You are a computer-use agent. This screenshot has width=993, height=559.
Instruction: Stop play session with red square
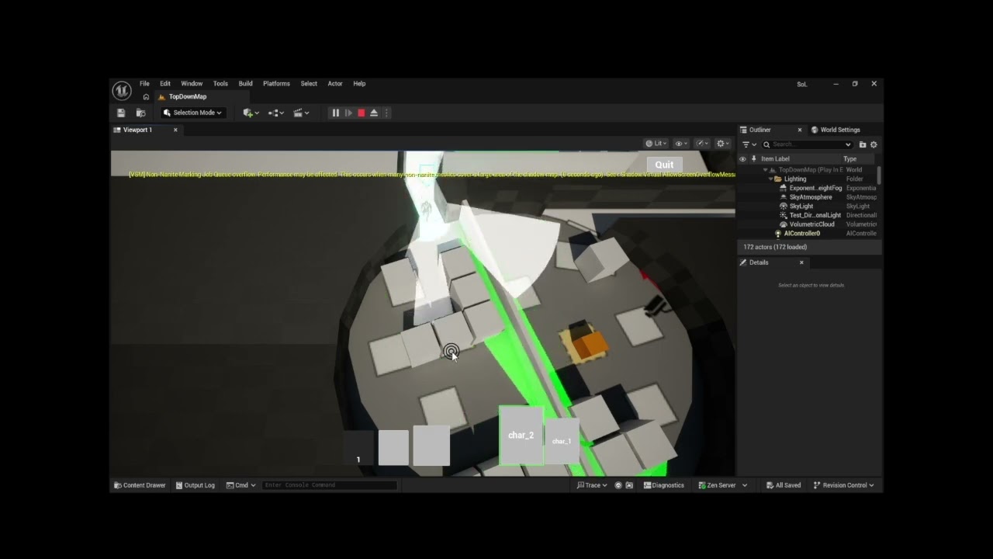point(361,113)
